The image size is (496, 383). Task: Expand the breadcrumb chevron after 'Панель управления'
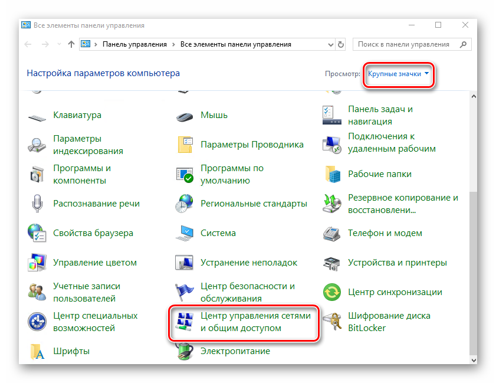[x=173, y=45]
